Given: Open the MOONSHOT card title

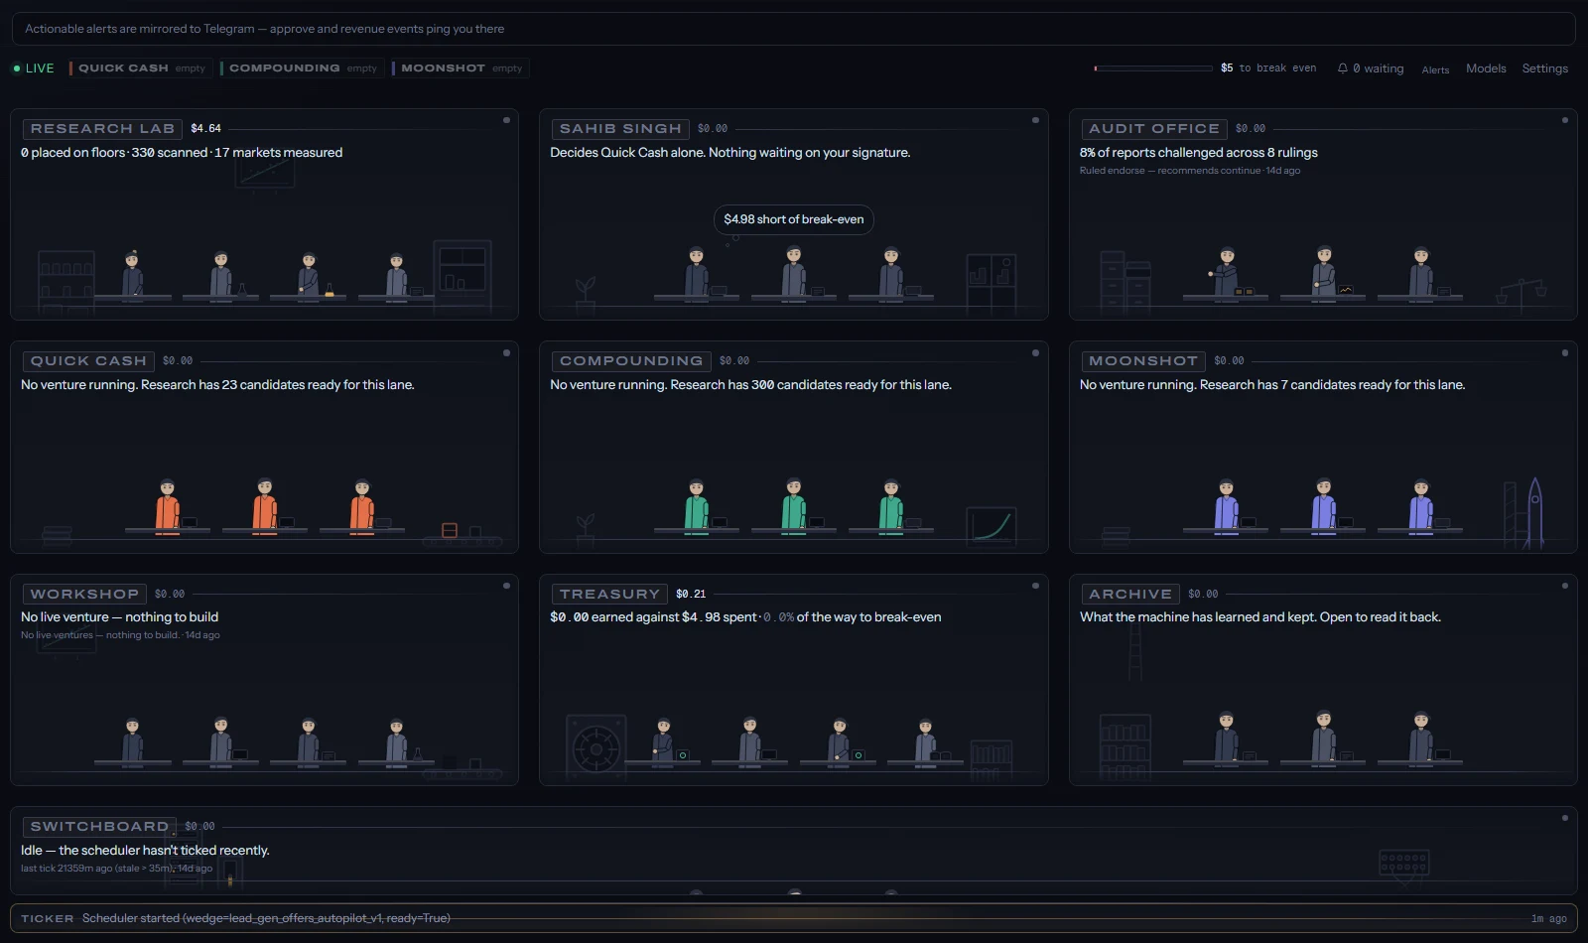Looking at the screenshot, I should click(1143, 361).
